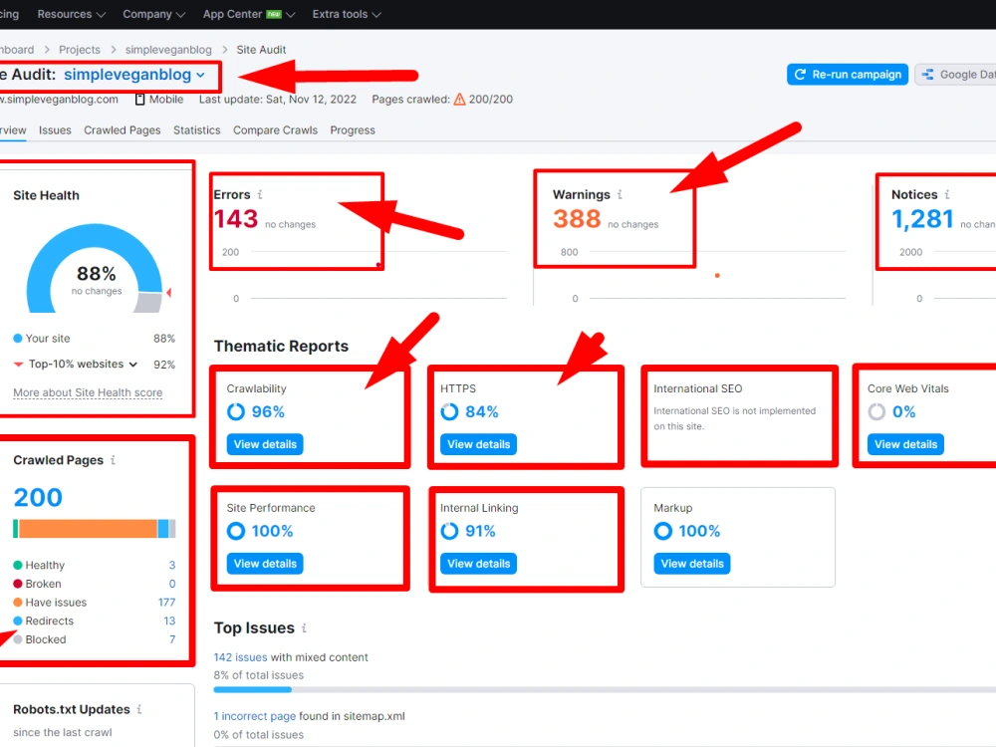996x747 pixels.
Task: Click the HTTPS progress ring icon
Action: 449,411
